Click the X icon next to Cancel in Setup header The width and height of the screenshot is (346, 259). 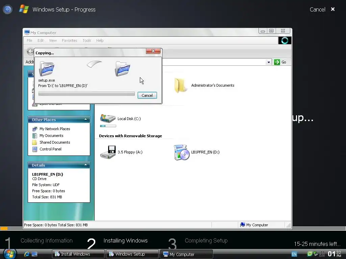tap(333, 9)
